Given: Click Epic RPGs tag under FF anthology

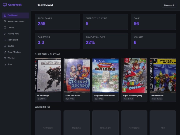Looking at the screenshot, I should (41, 99).
